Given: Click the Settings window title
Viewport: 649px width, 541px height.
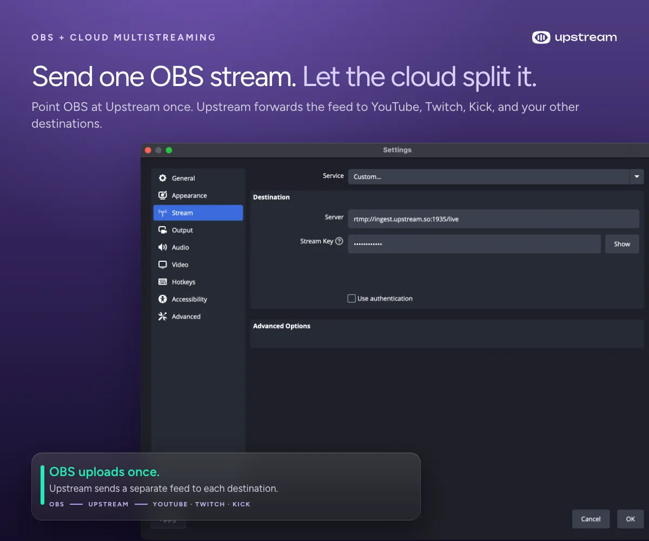Looking at the screenshot, I should click(397, 150).
